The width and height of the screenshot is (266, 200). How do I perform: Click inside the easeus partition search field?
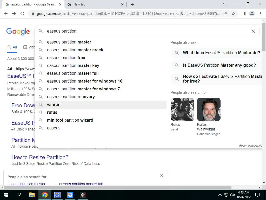(x=146, y=31)
